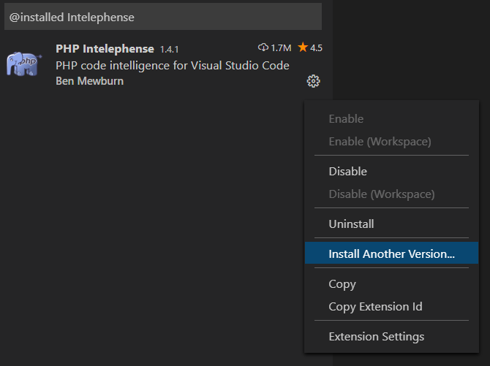Select Enable in the context menu
490x366 pixels.
click(x=391, y=118)
